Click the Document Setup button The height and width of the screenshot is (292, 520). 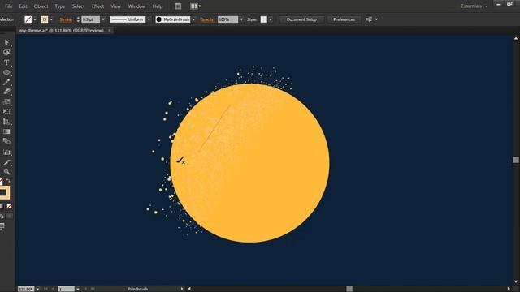pos(301,19)
